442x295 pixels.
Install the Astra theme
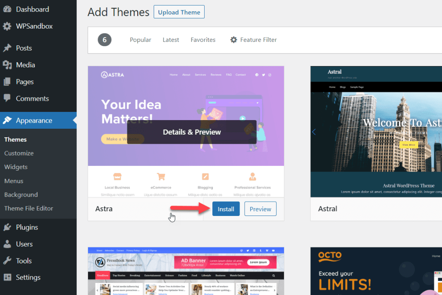(x=226, y=209)
